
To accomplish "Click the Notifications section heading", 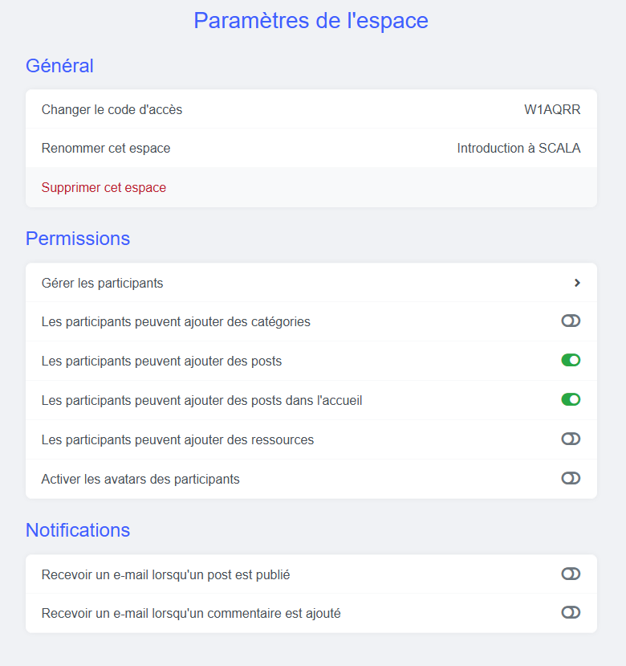I will (x=78, y=530).
